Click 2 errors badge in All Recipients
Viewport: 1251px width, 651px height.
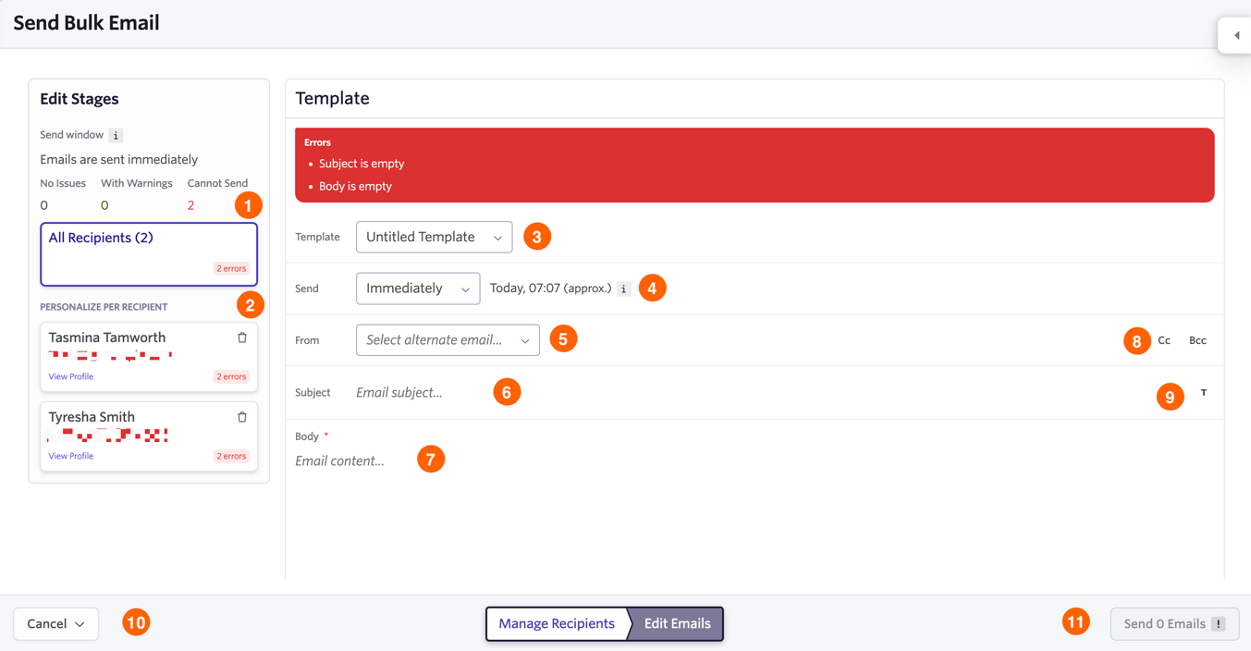(x=231, y=269)
